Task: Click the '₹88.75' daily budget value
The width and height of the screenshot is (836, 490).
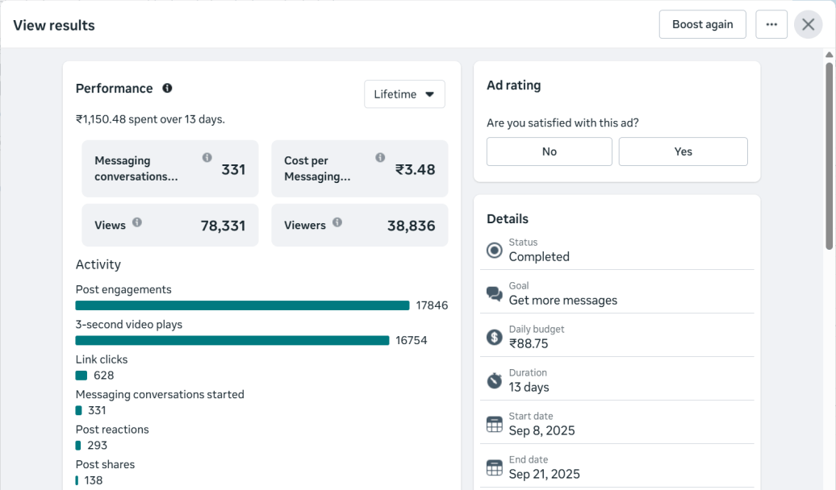Action: (529, 344)
